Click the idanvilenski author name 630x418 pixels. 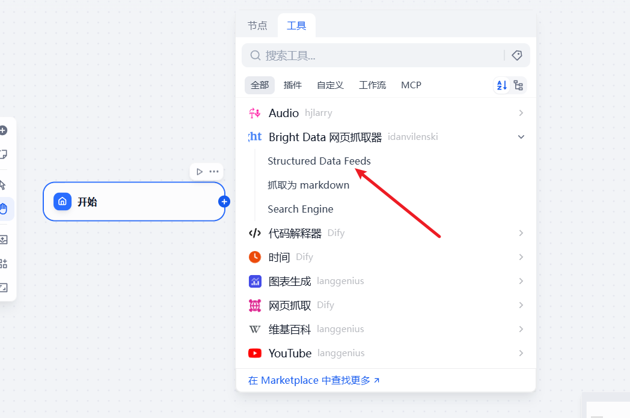412,137
